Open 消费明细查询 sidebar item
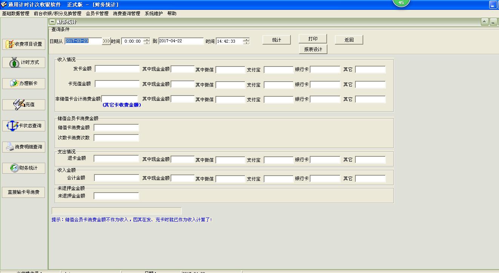The image size is (499, 273). pyautogui.click(x=24, y=147)
